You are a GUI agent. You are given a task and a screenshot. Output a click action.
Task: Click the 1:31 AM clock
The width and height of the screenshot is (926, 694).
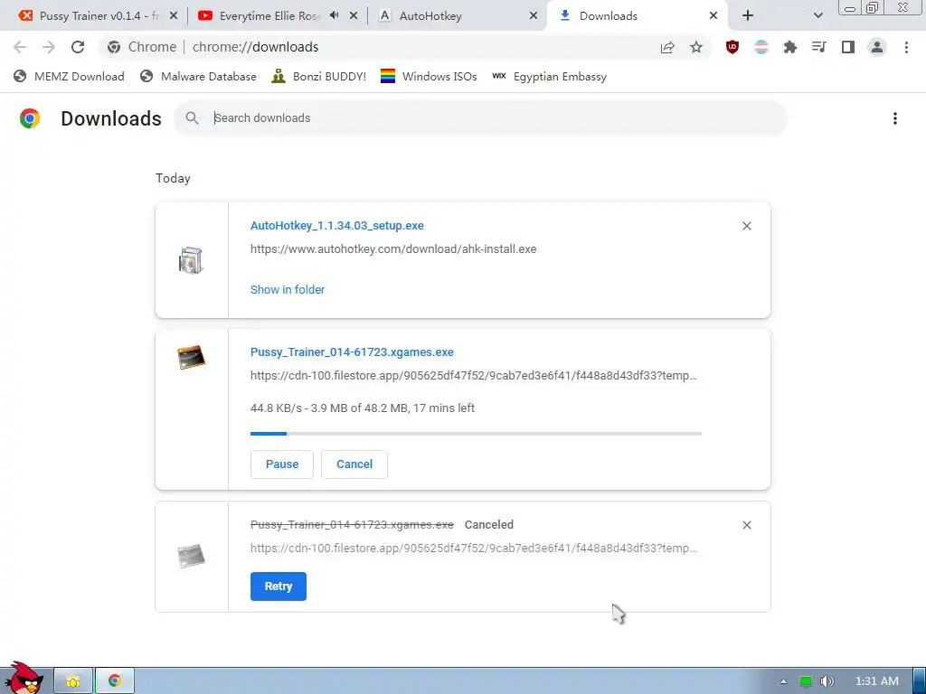click(877, 681)
